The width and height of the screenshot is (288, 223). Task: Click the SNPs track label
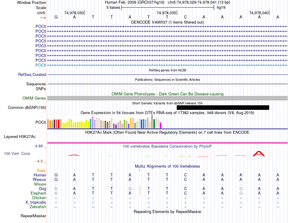pyautogui.click(x=41, y=89)
